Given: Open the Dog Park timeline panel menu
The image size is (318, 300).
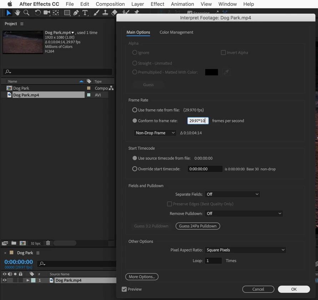Looking at the screenshot, I should 38,253.
